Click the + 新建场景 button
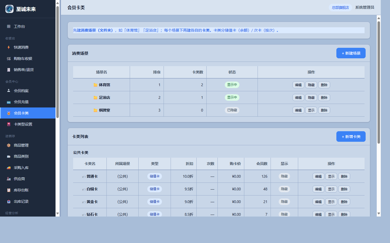 click(x=351, y=53)
